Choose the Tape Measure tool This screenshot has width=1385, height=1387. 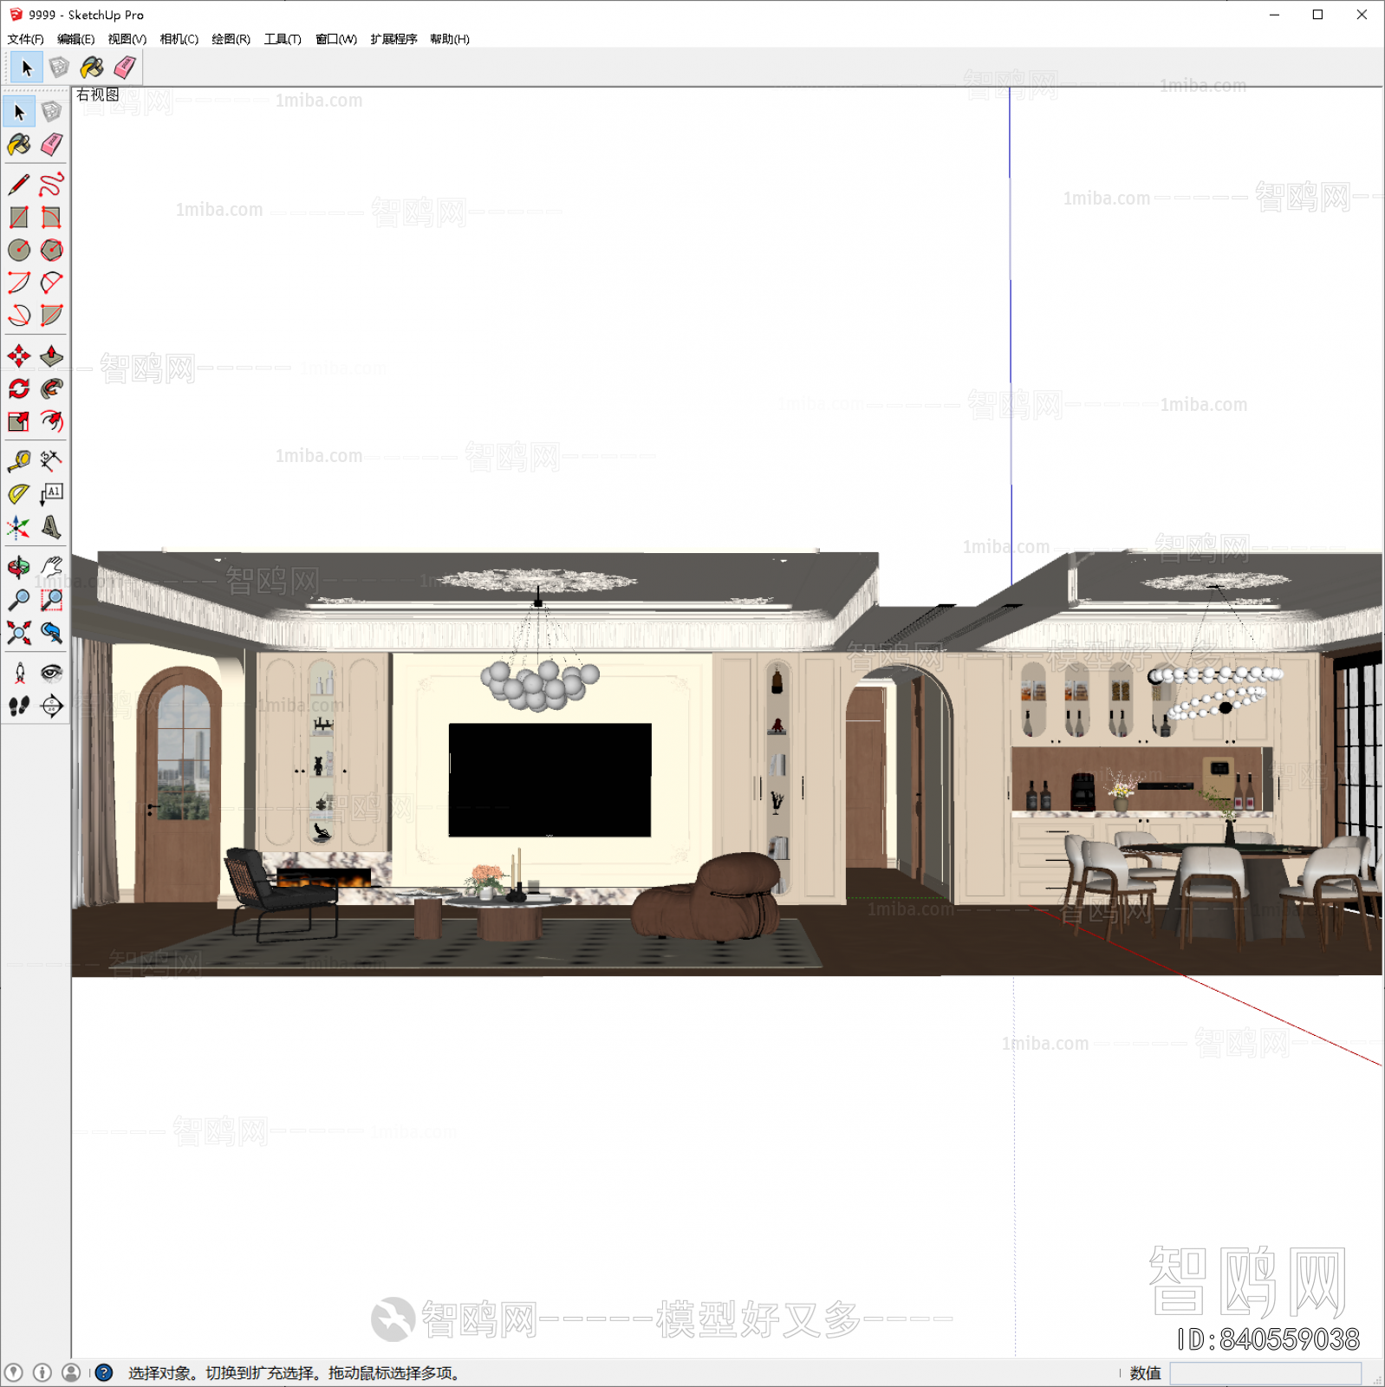click(19, 460)
